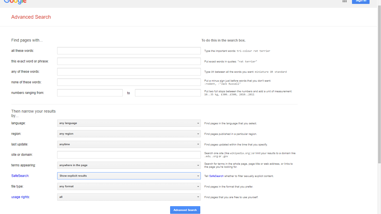381x214 pixels.
Task: Click the 'Search one site (like wikipedia.org)' hint
Action: coord(250,155)
